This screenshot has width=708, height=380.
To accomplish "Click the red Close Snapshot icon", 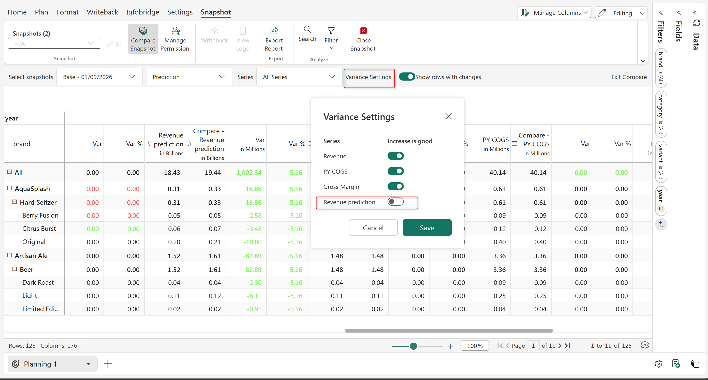I will (x=363, y=31).
